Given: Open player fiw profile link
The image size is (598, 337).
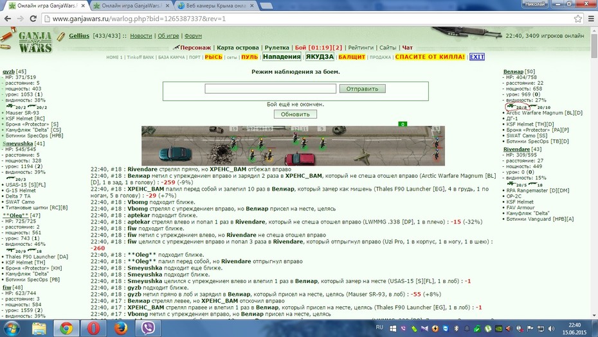Looking at the screenshot, I should pos(7,288).
